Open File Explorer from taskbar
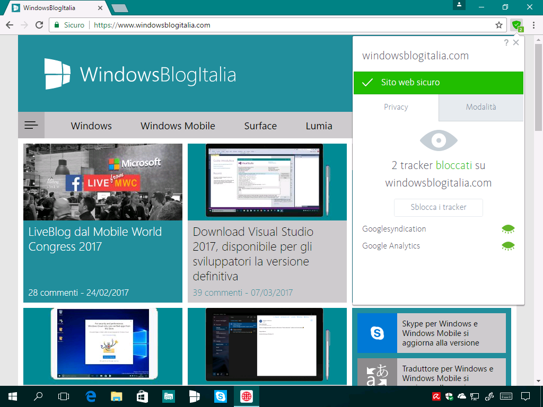Screen dimensions: 543x407 pyautogui.click(x=116, y=396)
